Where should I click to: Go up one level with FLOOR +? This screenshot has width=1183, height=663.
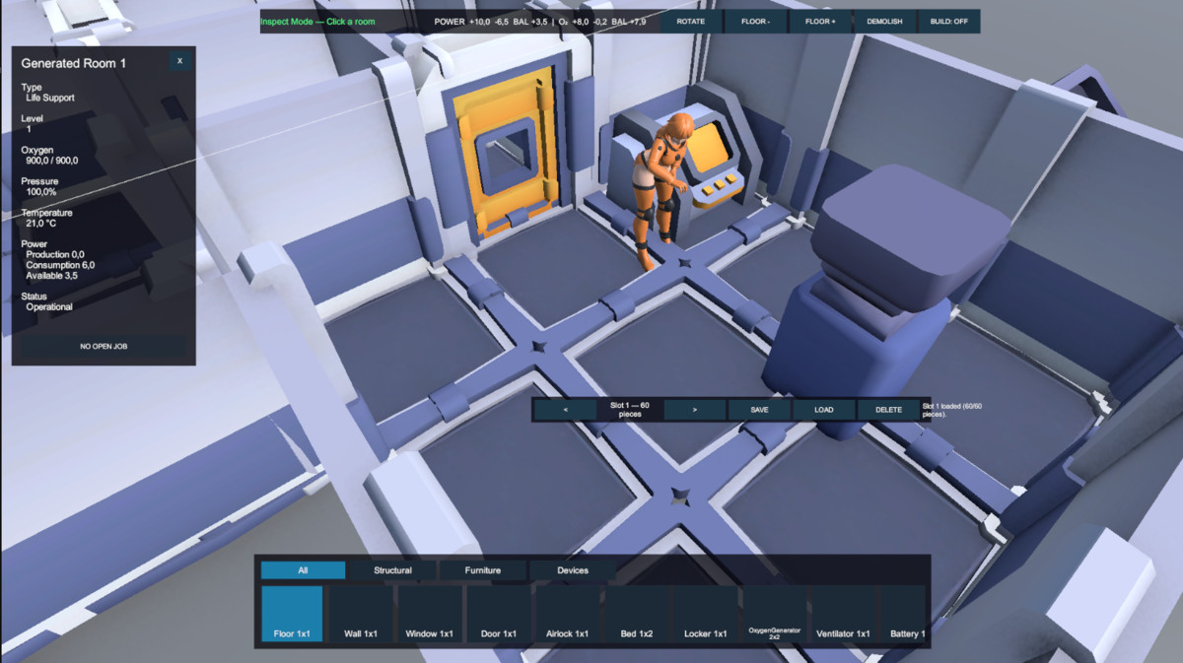(820, 22)
